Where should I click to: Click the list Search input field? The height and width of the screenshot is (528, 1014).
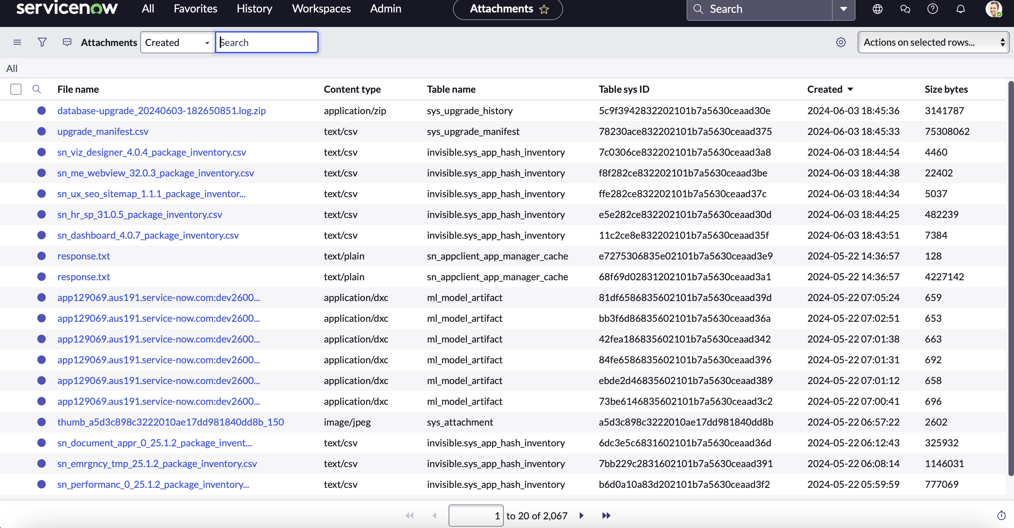[x=266, y=42]
